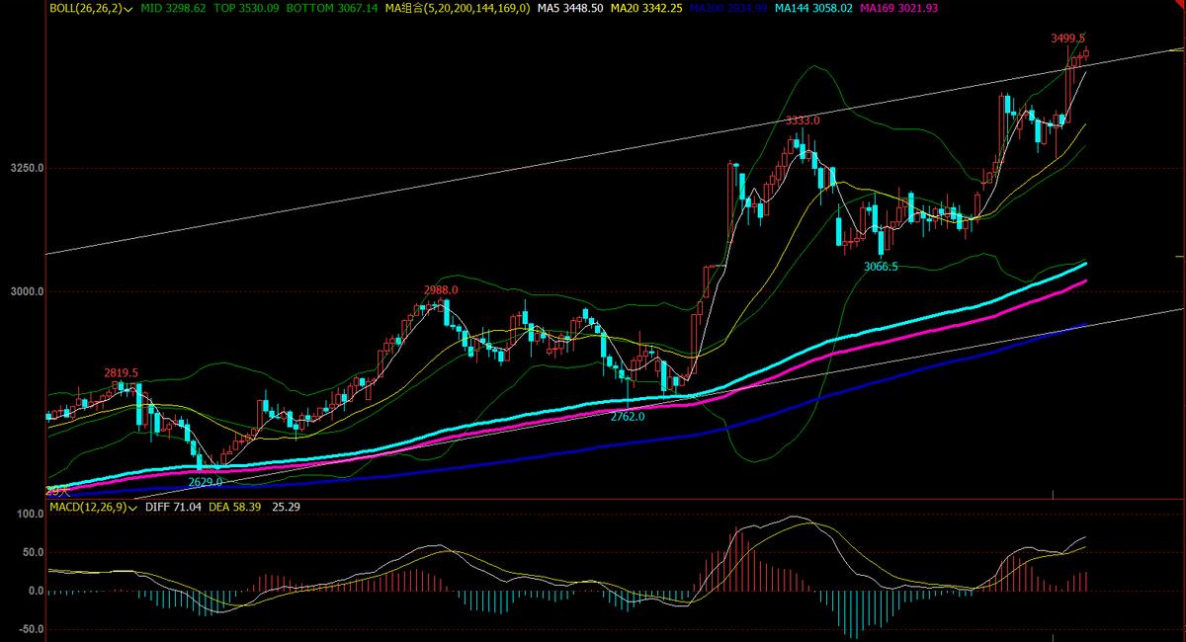
Task: Click the 3333.0 peak price label
Action: [x=803, y=120]
